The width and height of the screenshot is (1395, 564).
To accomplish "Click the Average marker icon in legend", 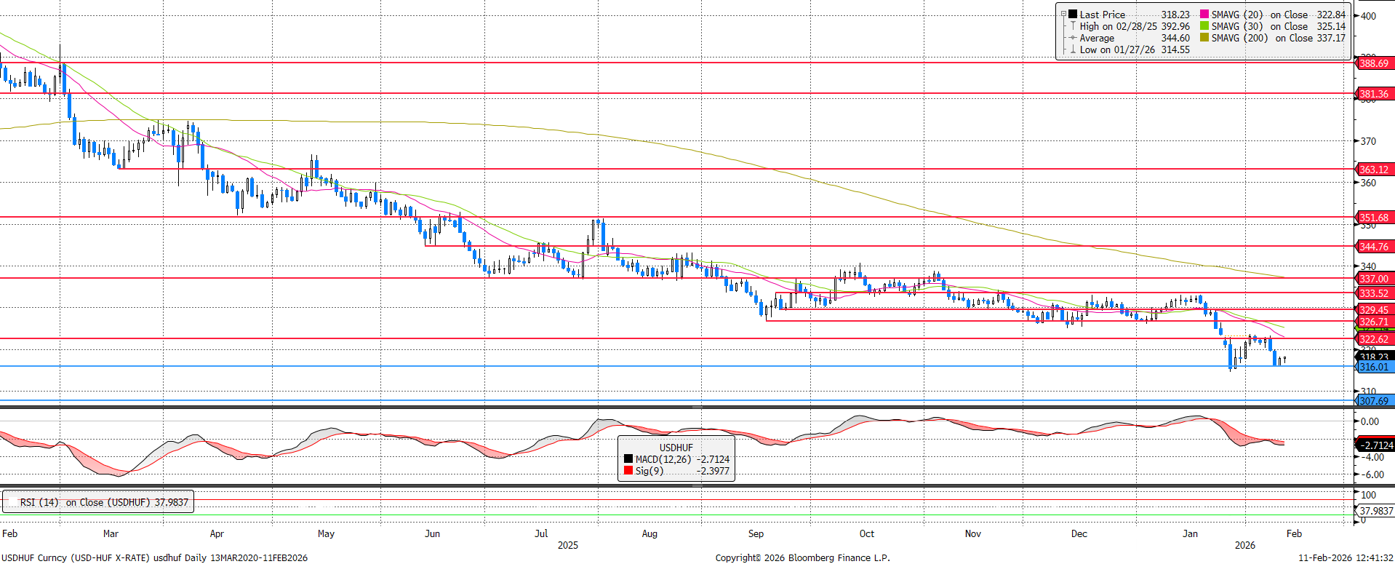I will point(1073,38).
